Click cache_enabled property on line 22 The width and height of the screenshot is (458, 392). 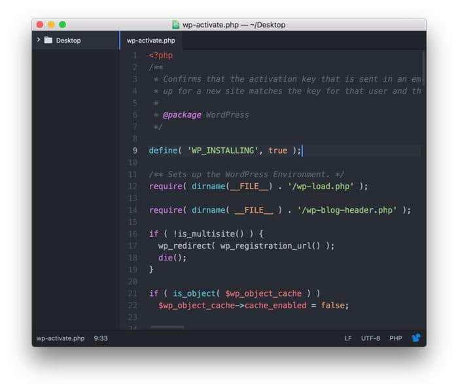click(x=275, y=306)
